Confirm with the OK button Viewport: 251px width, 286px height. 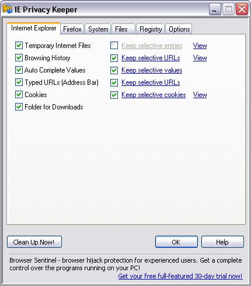coord(176,242)
